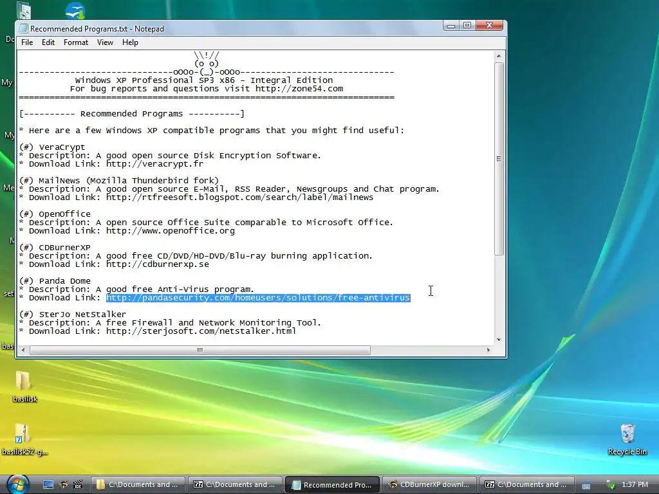The height and width of the screenshot is (494, 659).
Task: Click the '(#) MailNews' heading line
Action: [x=119, y=181]
